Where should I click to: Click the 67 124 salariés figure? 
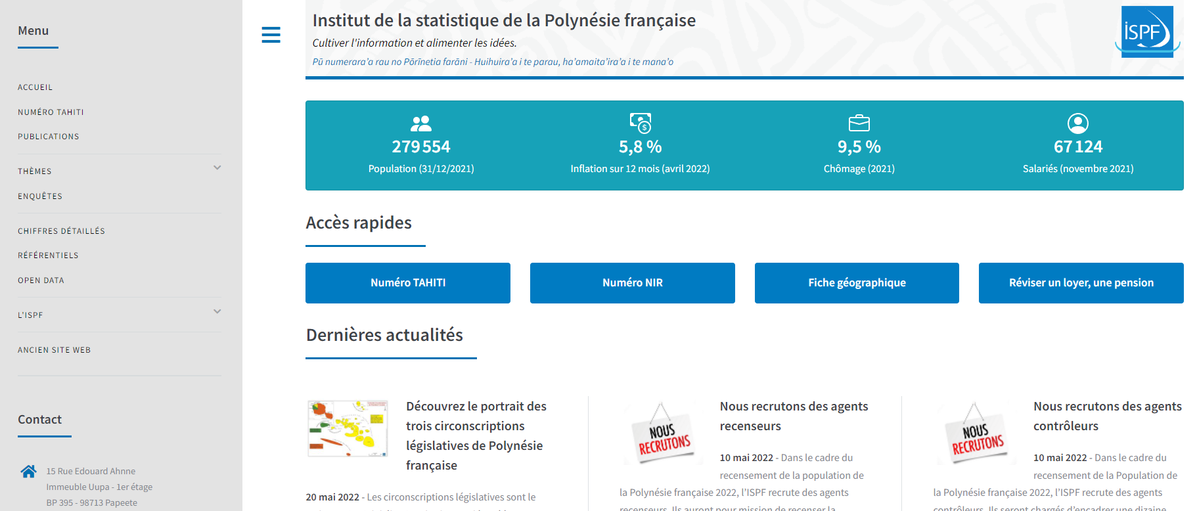pos(1078,146)
